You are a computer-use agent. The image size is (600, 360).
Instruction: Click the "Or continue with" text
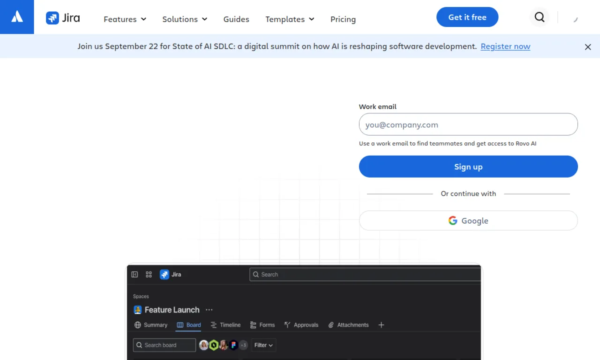click(468, 194)
